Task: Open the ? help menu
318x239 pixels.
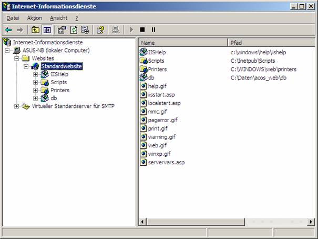Action: [x=77, y=18]
